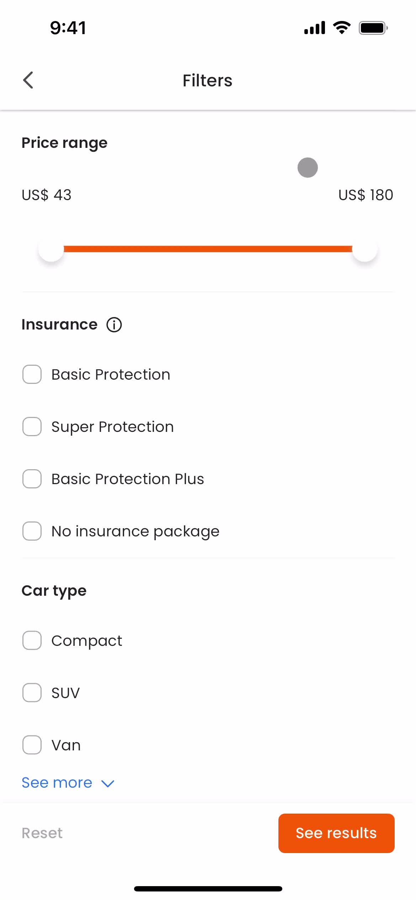
Task: Reset all filters
Action: pyautogui.click(x=42, y=833)
